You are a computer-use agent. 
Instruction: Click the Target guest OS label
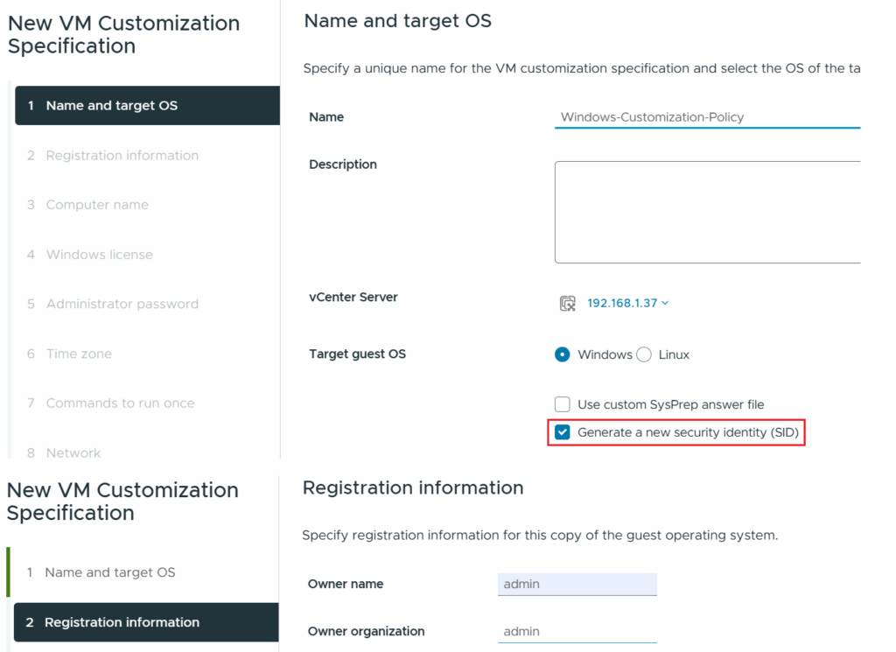[358, 354]
